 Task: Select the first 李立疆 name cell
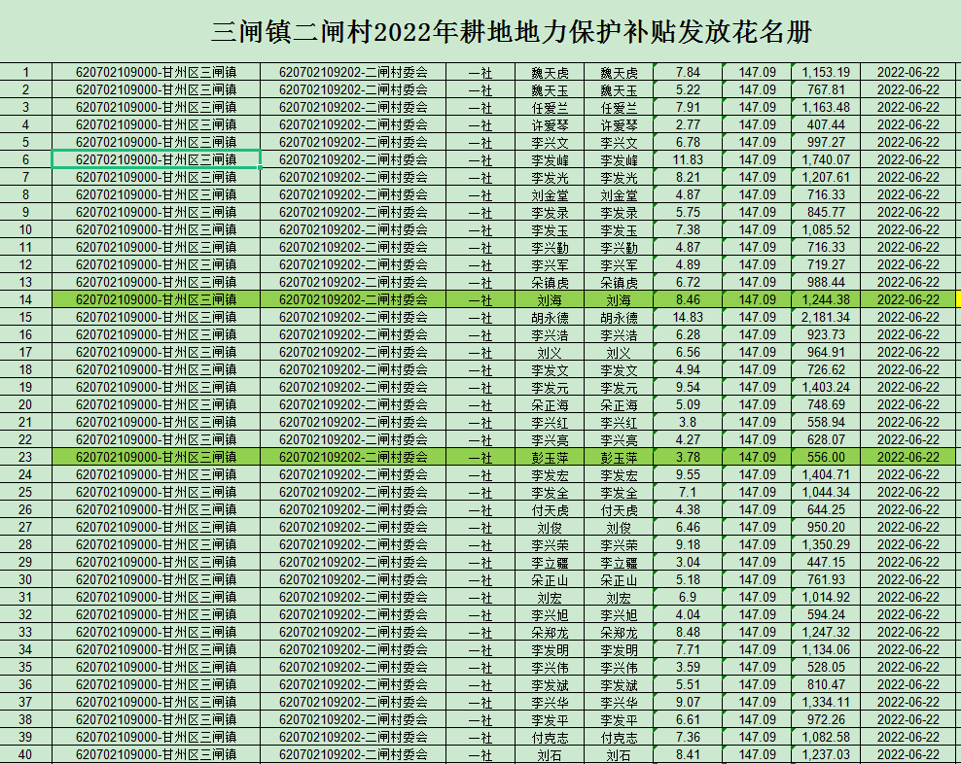[550, 563]
